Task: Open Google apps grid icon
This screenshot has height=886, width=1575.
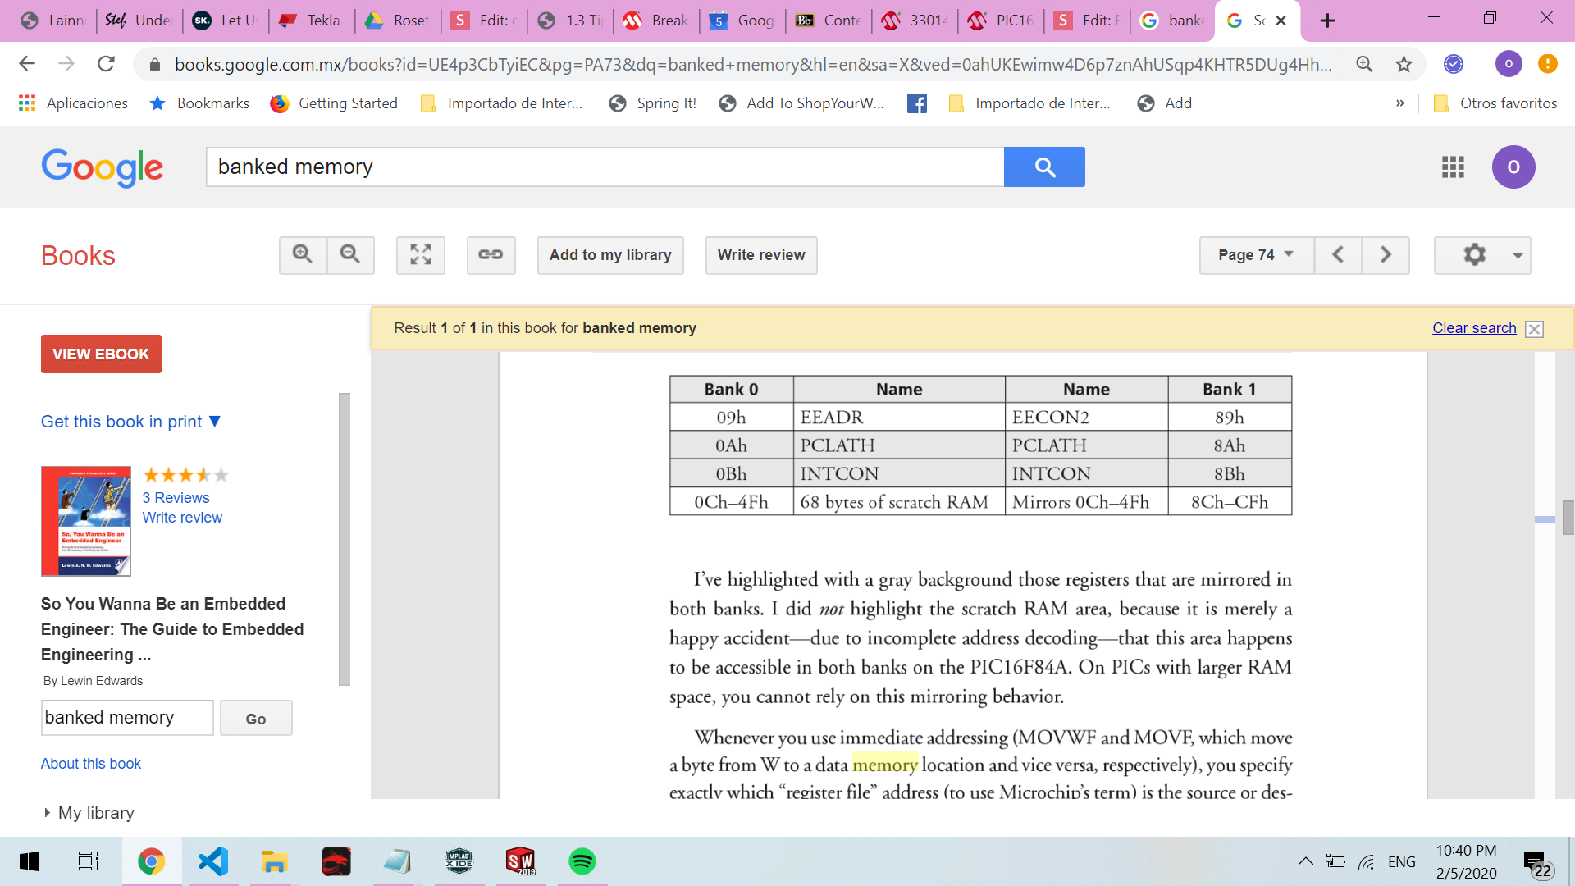Action: 1453,167
